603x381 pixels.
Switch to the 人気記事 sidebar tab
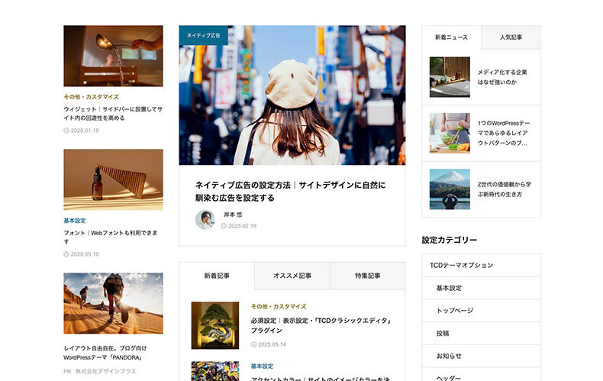click(x=511, y=37)
